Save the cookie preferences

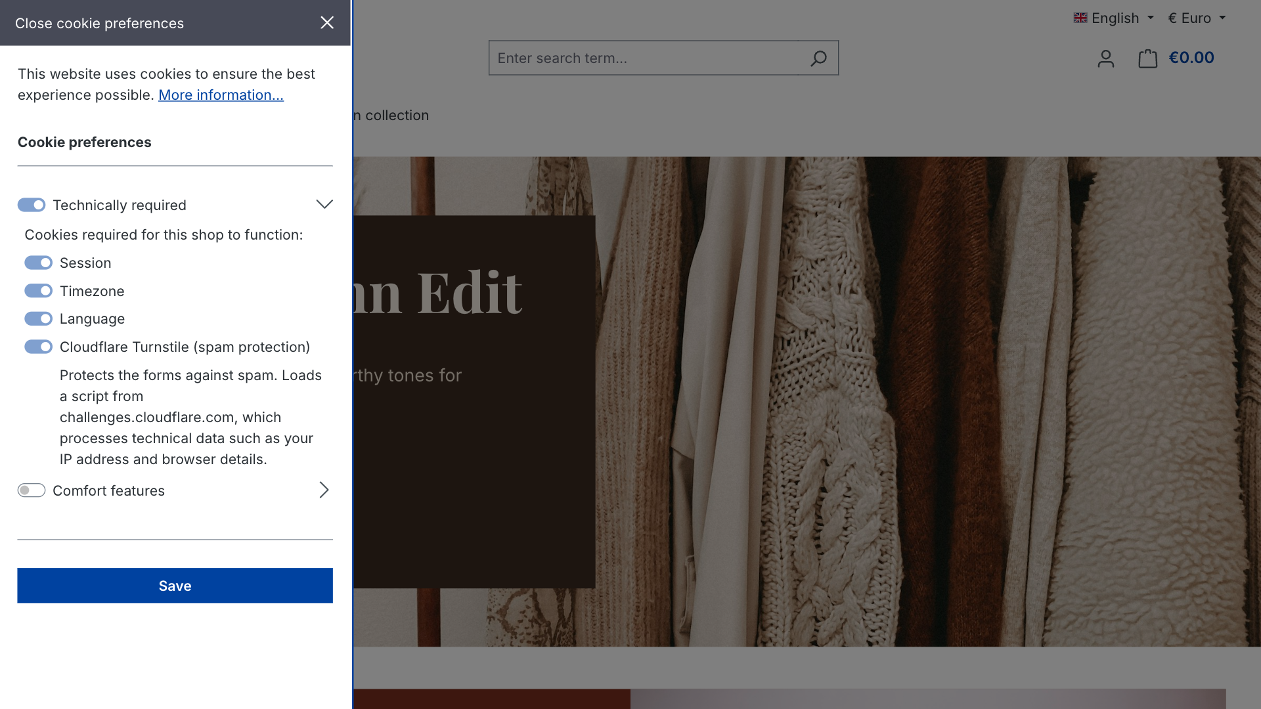coord(175,586)
